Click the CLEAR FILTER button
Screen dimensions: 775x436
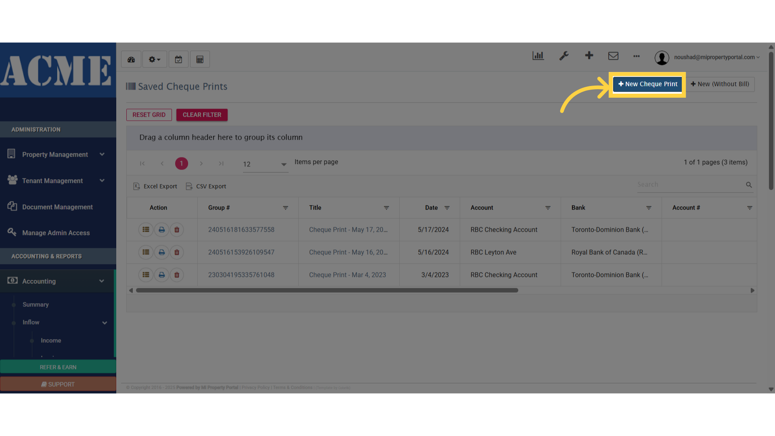[x=202, y=115]
